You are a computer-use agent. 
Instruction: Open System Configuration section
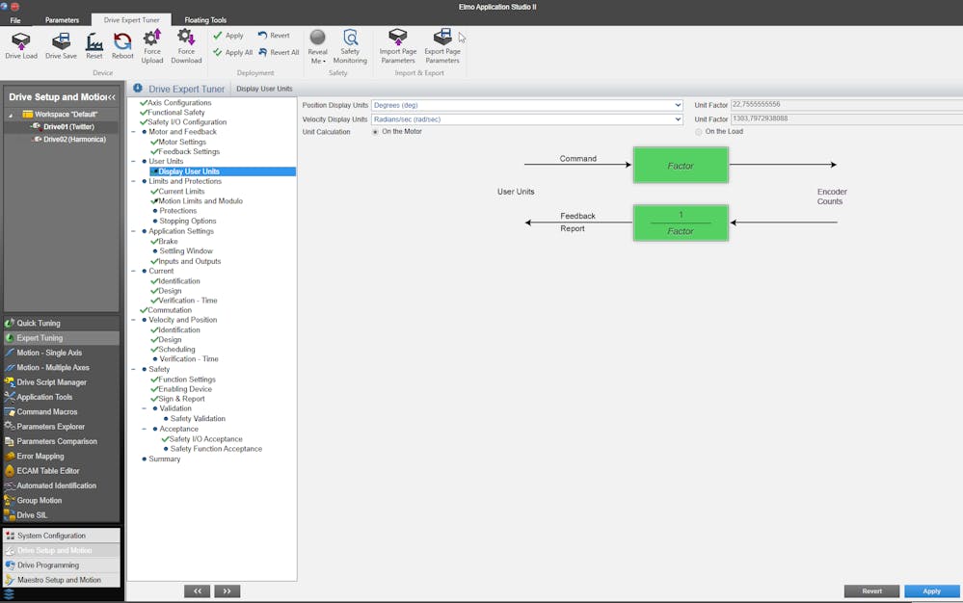[x=62, y=536]
